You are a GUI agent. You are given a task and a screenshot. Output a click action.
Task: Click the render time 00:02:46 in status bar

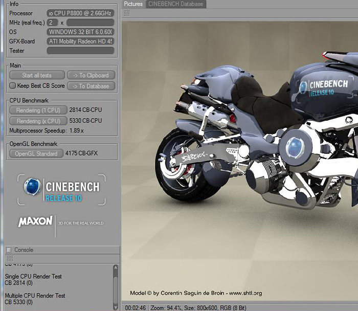[136, 308]
